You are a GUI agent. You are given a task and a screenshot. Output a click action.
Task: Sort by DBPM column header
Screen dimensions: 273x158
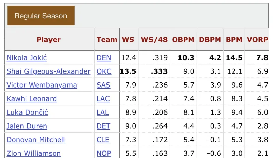tap(210, 39)
